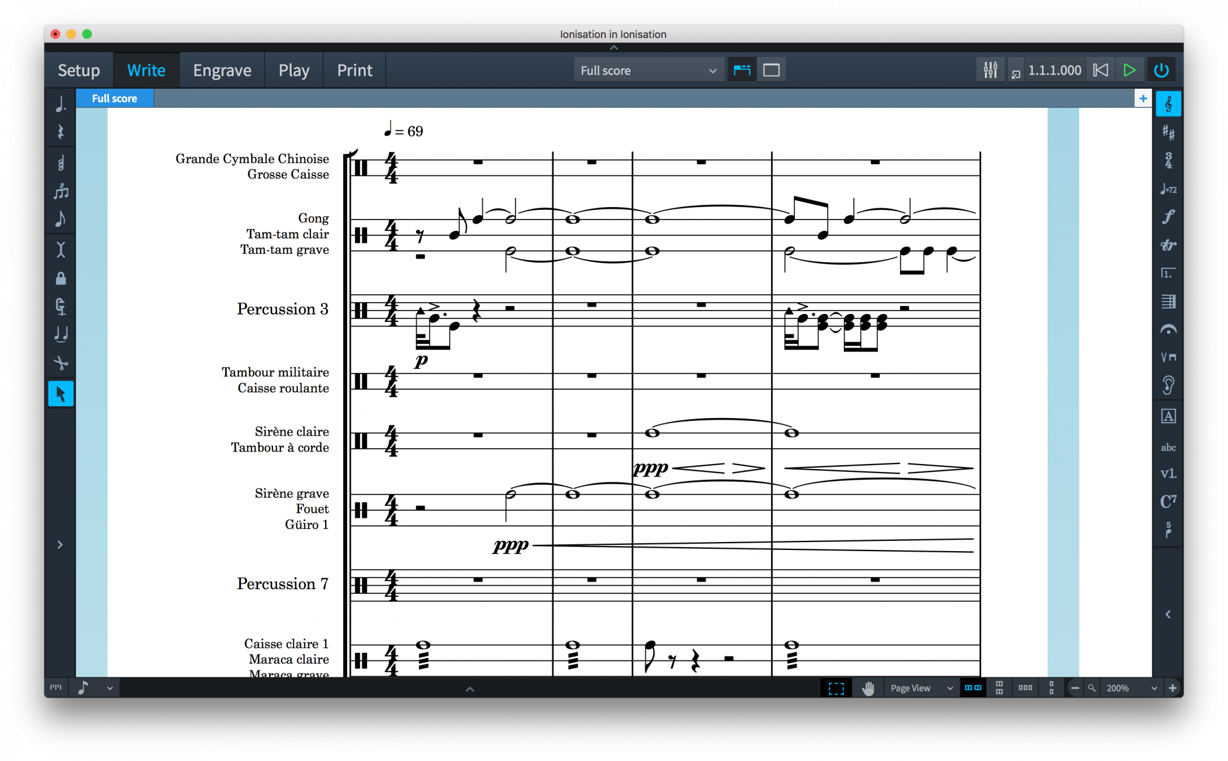Open the Cues panel
The width and height of the screenshot is (1228, 761).
pyautogui.click(x=1168, y=386)
